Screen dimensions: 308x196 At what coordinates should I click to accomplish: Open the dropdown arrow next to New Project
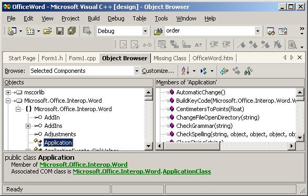click(x=20, y=31)
